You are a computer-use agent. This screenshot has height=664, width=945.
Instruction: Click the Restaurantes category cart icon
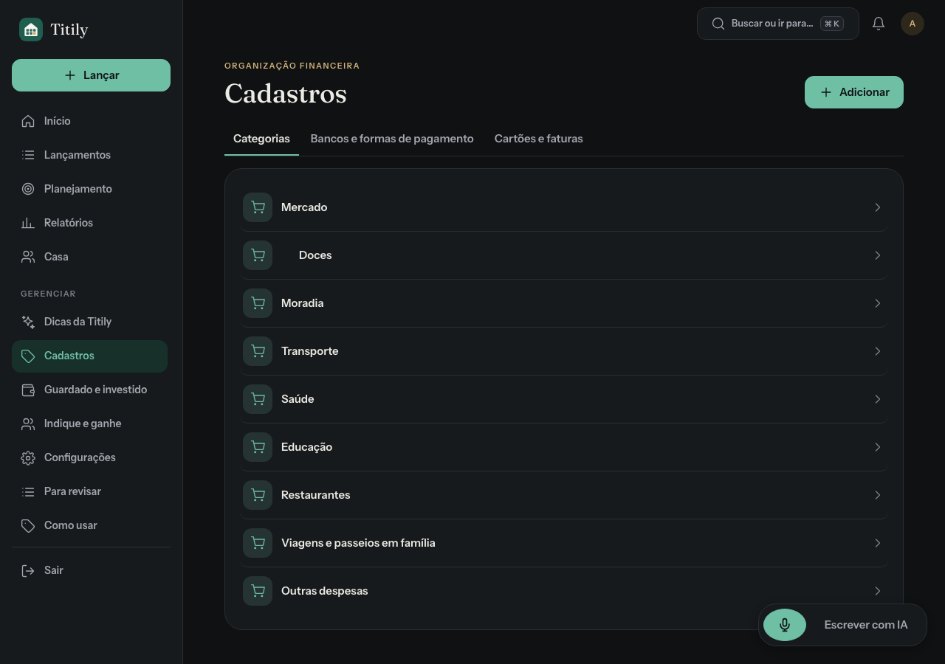(x=258, y=495)
